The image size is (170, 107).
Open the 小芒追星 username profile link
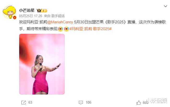pyautogui.click(x=27, y=10)
